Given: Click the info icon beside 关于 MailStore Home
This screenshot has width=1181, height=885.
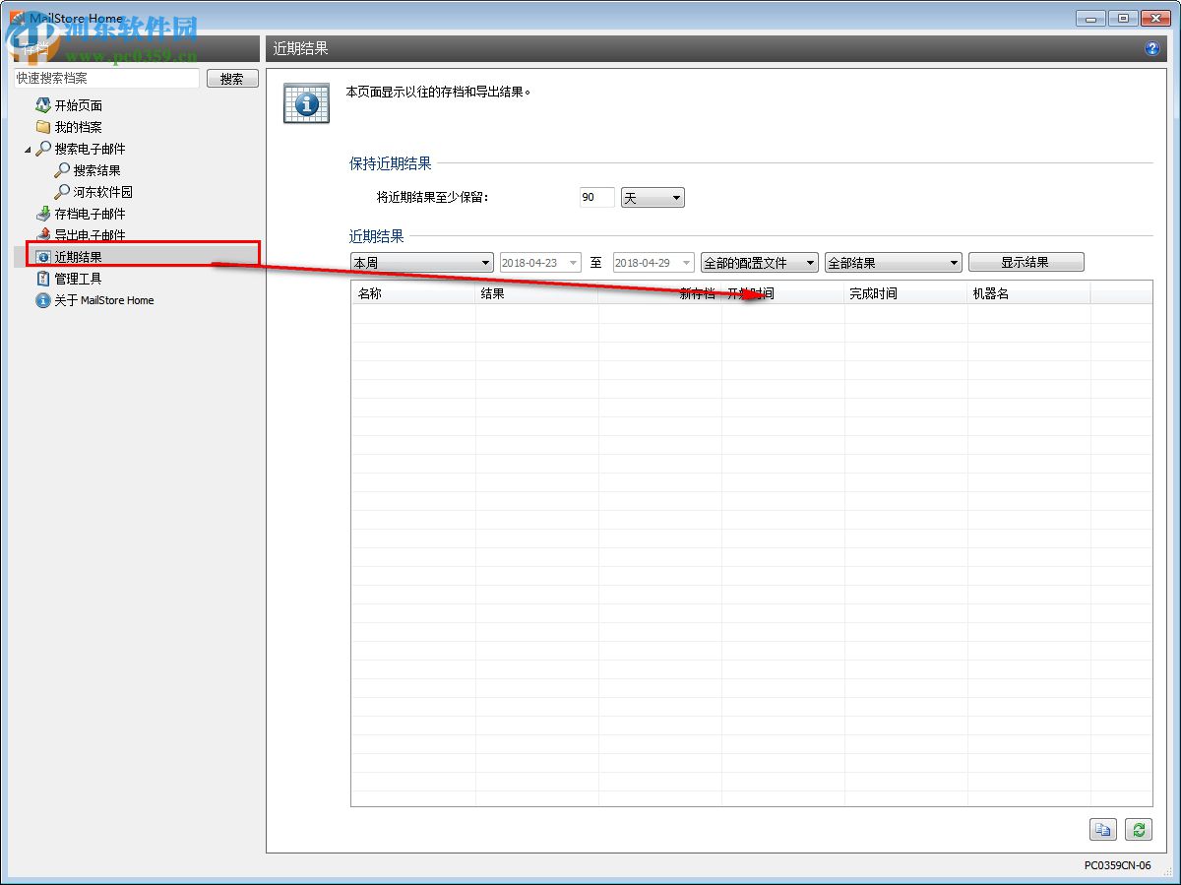Looking at the screenshot, I should 43,300.
